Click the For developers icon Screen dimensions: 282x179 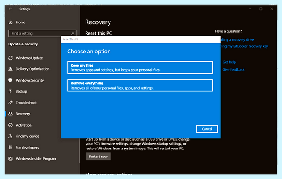11,148
